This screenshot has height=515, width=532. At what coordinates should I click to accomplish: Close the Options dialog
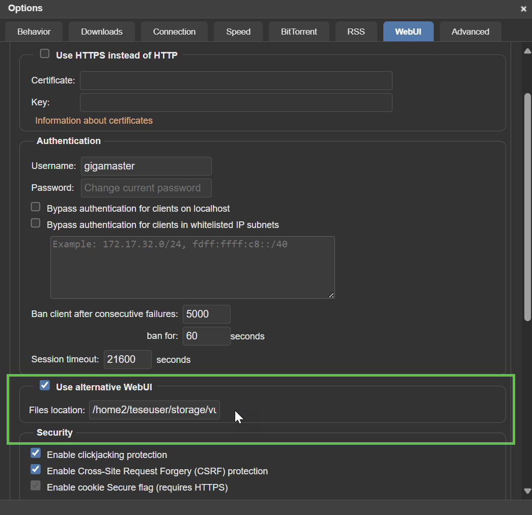click(523, 9)
